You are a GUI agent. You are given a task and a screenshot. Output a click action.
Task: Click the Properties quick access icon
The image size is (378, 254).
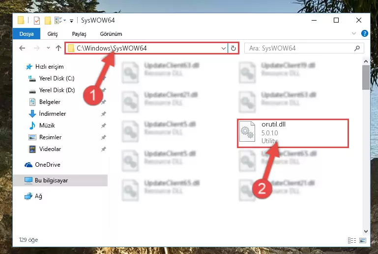37,21
